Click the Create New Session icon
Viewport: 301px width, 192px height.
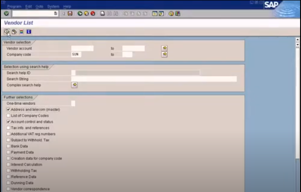pyautogui.click(x=155, y=13)
